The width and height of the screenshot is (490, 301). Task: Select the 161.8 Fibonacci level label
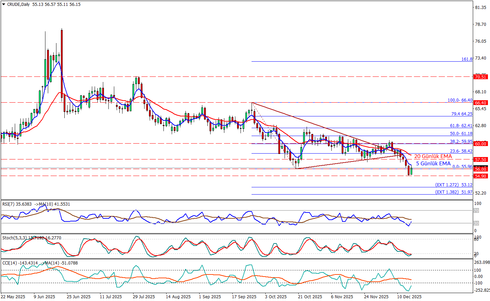click(x=467, y=59)
